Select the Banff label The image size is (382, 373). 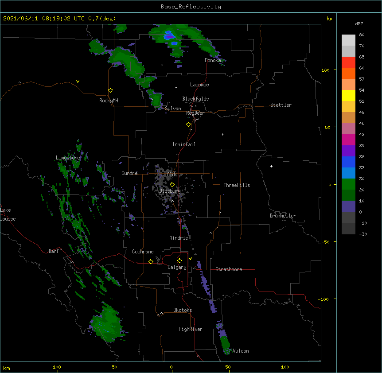click(55, 251)
